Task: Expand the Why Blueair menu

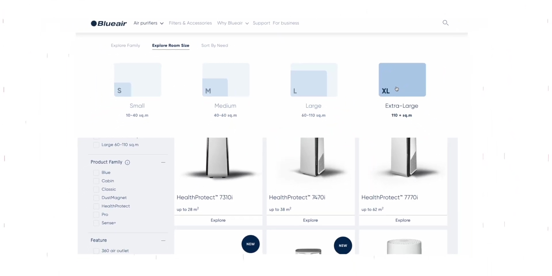Action: (x=233, y=23)
